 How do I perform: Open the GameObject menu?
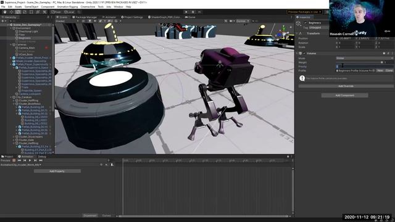pos(31,7)
